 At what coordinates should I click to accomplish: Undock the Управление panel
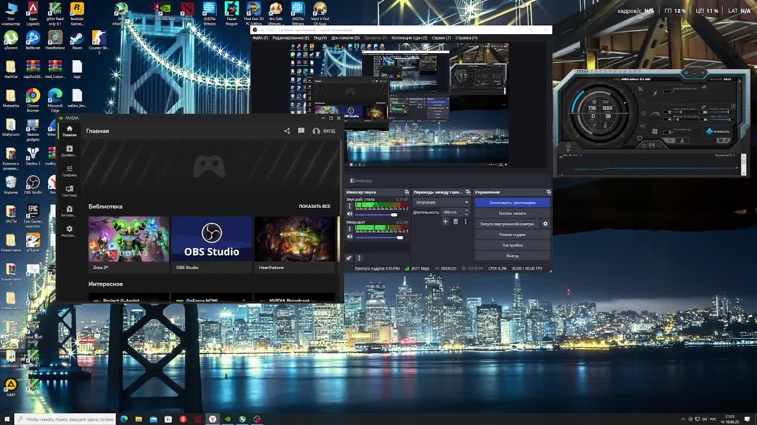(548, 192)
